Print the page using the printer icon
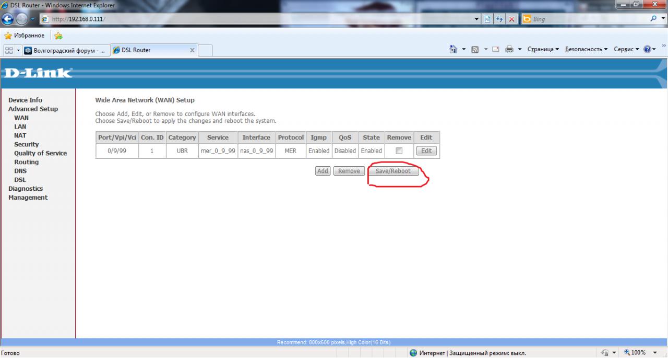Screen dimensions: 668x358 click(x=509, y=49)
